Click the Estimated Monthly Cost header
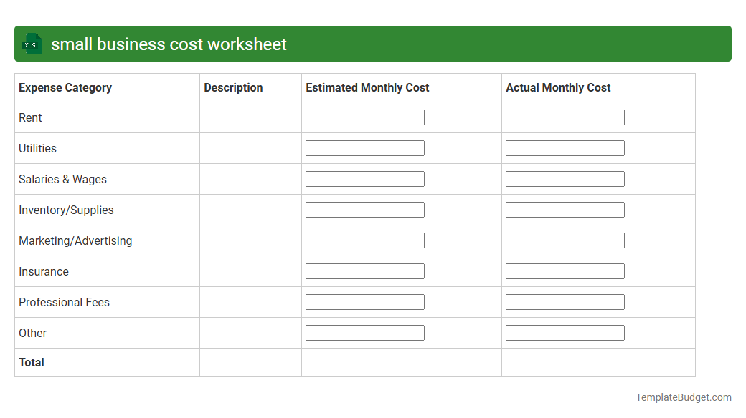Screen dimensions: 746x418 [x=367, y=87]
